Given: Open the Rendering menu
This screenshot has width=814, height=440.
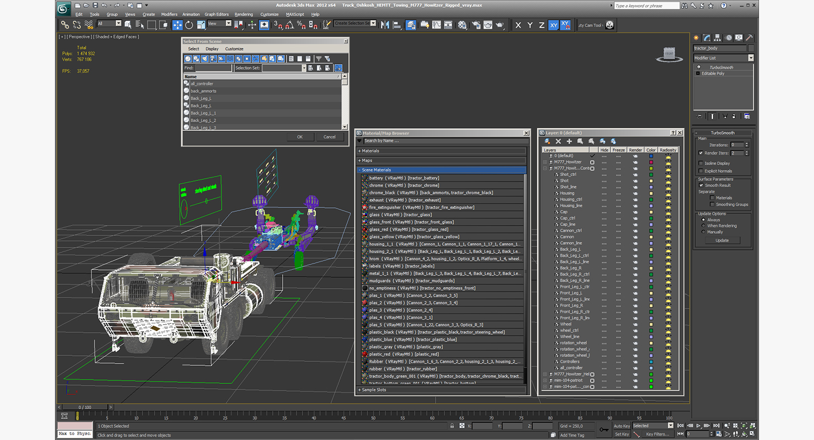Looking at the screenshot, I should point(244,14).
